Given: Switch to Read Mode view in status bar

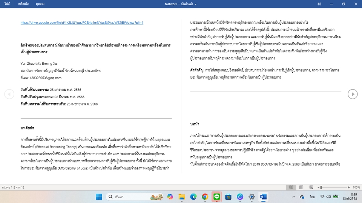Looking at the screenshot, I should tap(291, 187).
